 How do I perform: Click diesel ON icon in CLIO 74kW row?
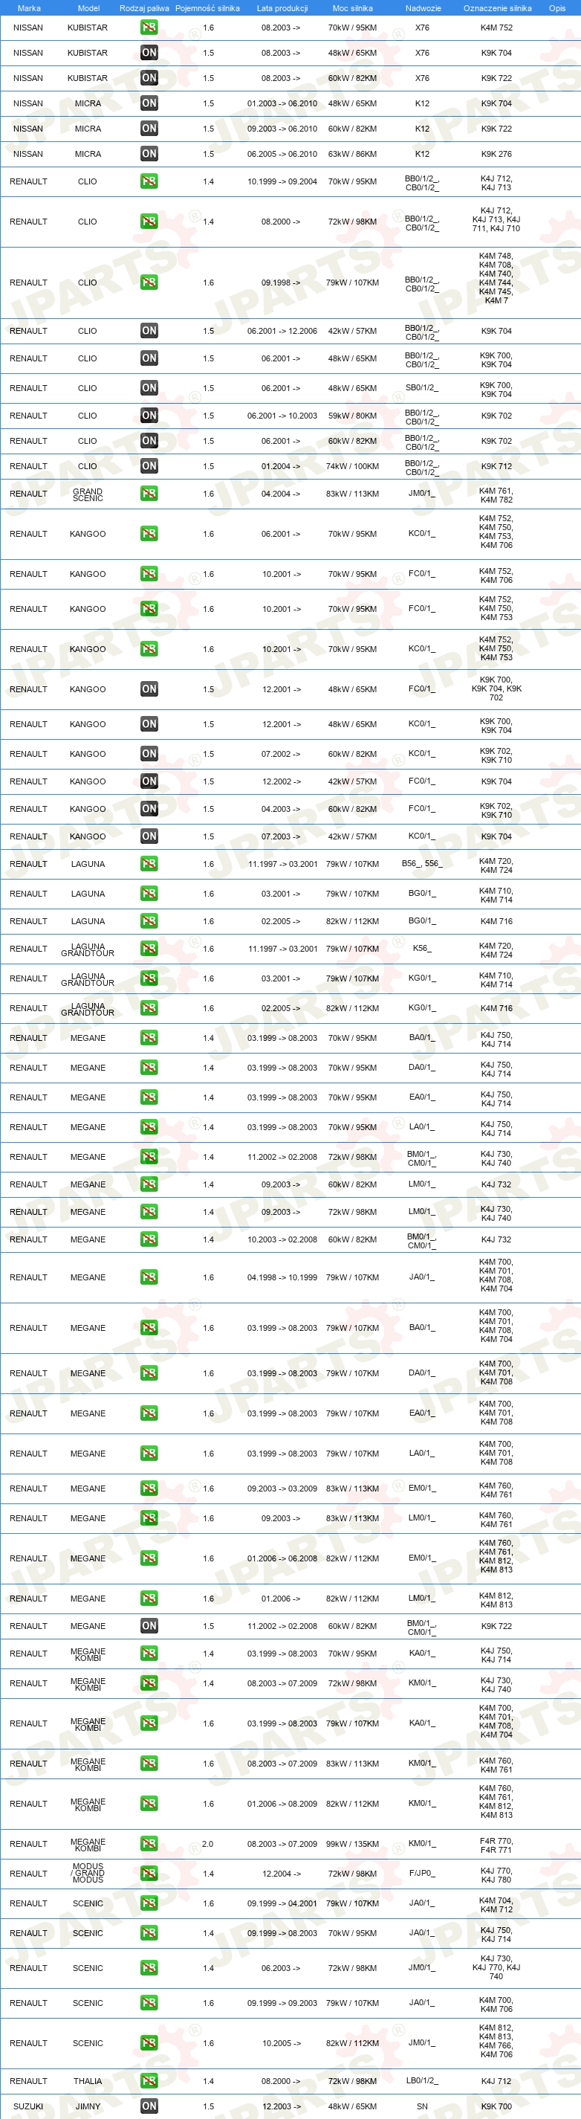point(149,466)
